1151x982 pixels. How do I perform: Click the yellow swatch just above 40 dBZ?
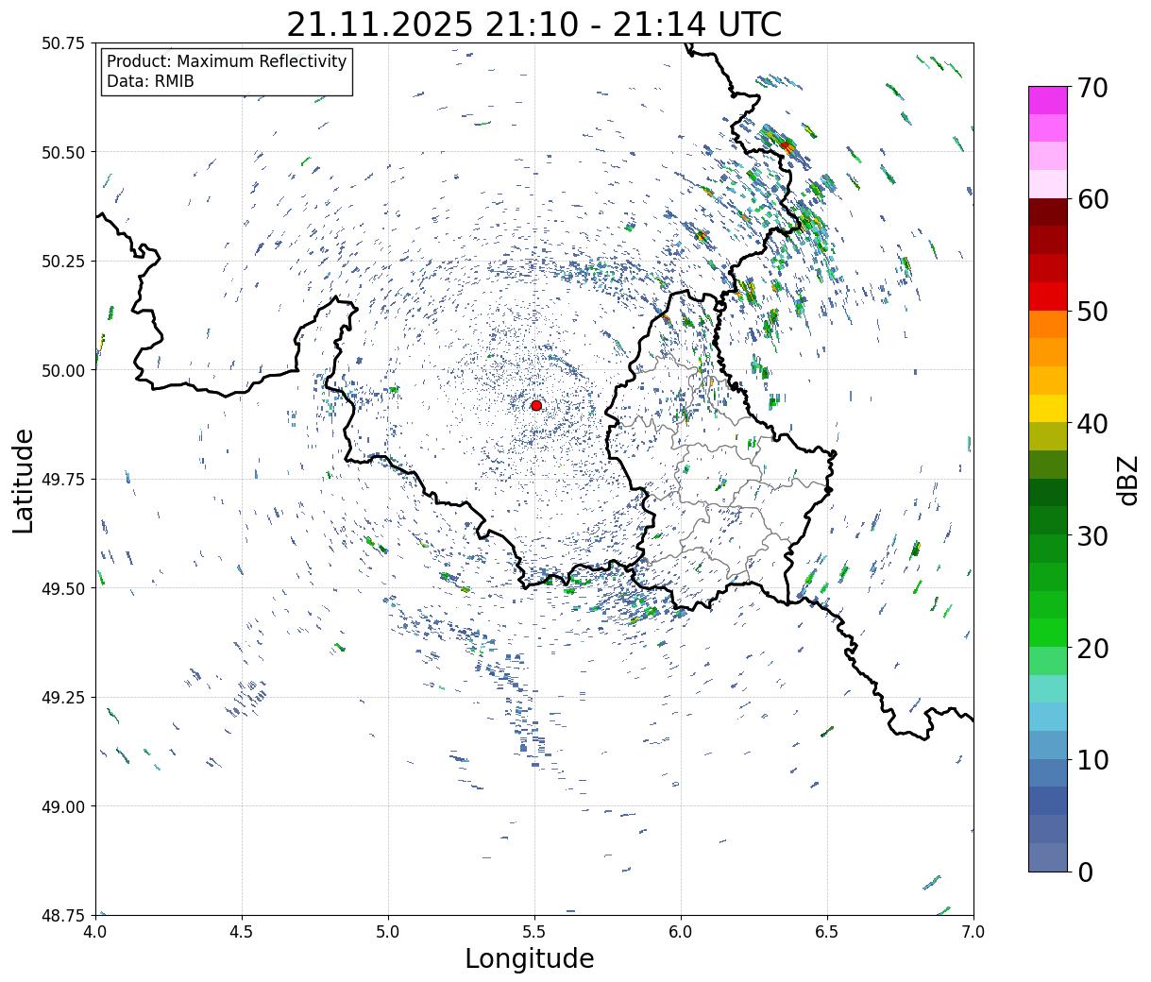[x=1048, y=408]
